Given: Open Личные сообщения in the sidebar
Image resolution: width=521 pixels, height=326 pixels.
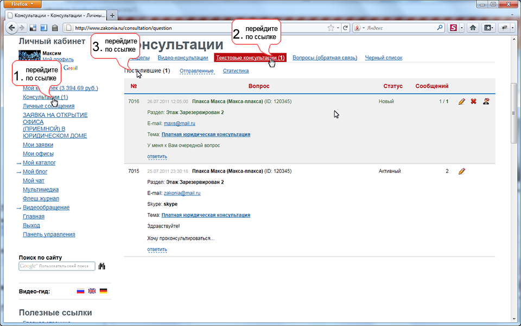Looking at the screenshot, I should tap(48, 106).
